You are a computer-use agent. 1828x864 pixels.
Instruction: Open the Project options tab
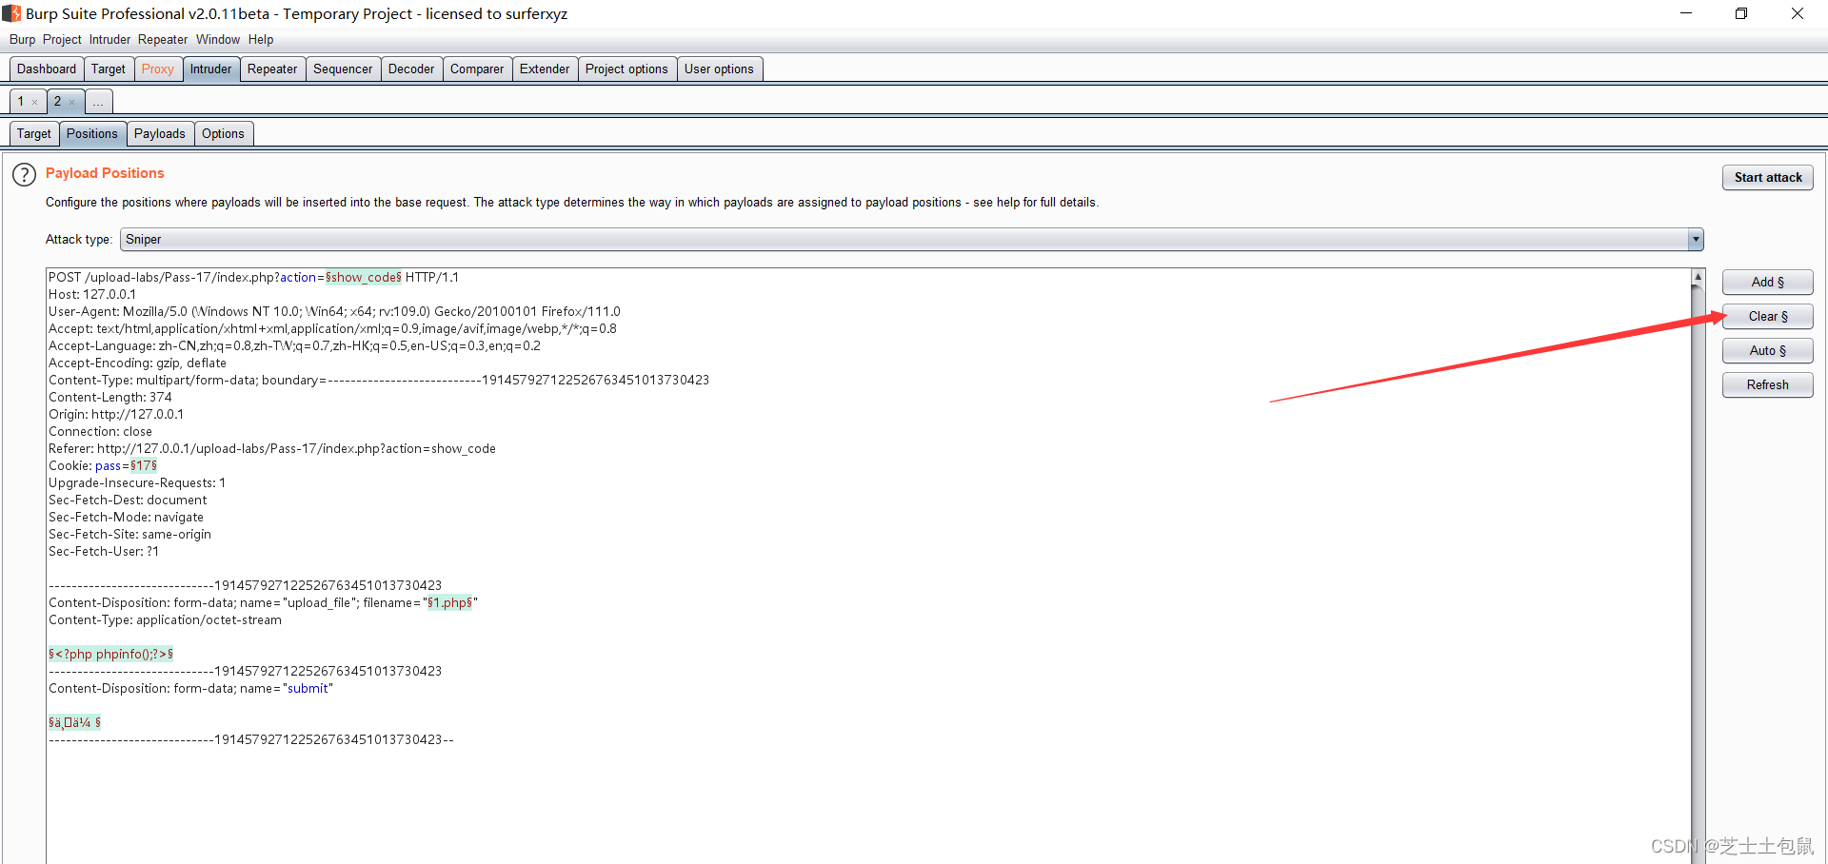(x=626, y=69)
